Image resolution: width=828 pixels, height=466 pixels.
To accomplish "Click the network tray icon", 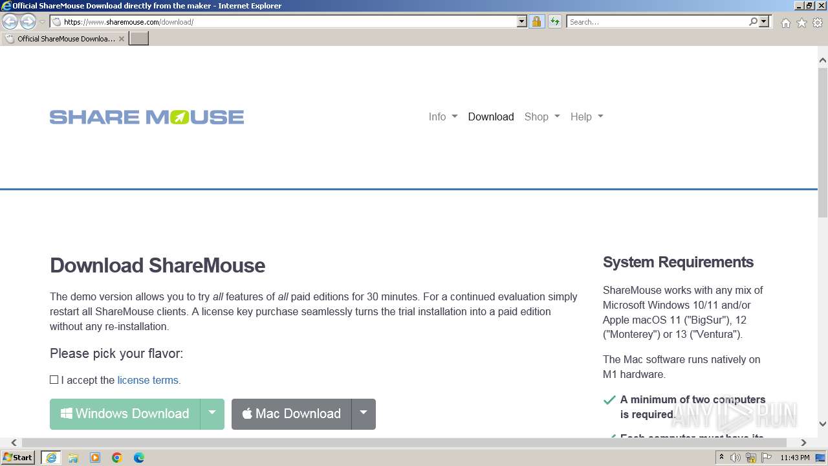I will [751, 458].
